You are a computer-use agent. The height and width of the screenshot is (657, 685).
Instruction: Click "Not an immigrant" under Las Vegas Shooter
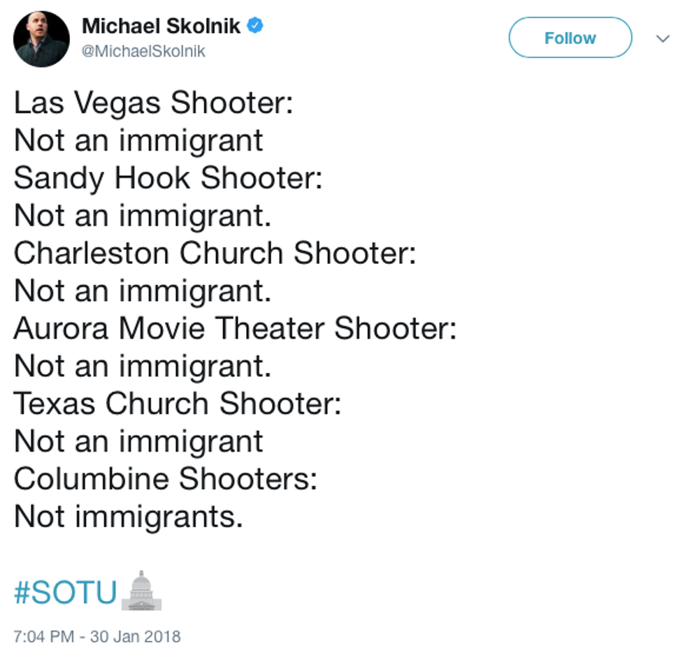point(138,140)
